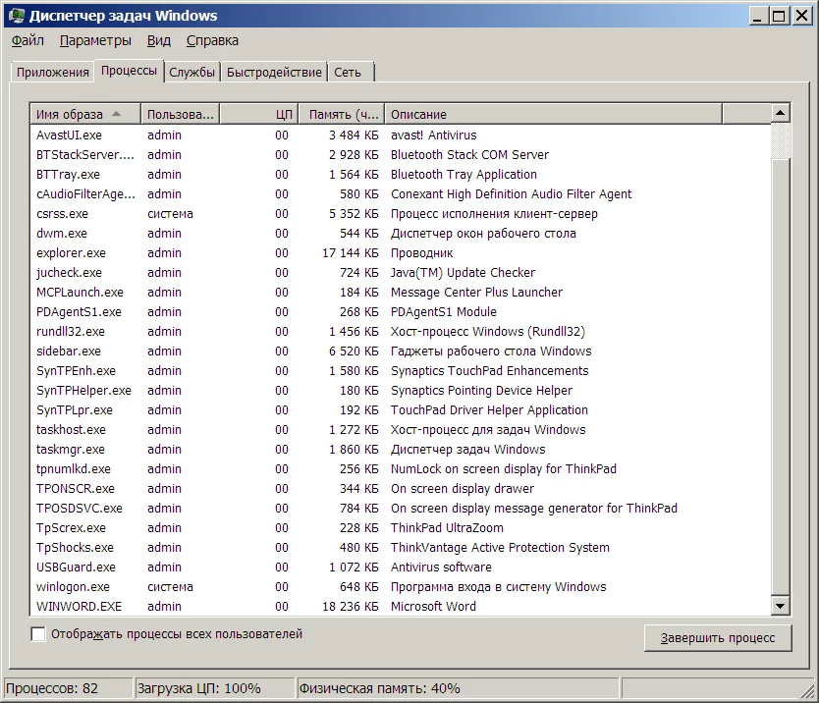Screen dimensions: 819x703
Task: Switch to the Быстродействие tab
Action: coord(274,73)
